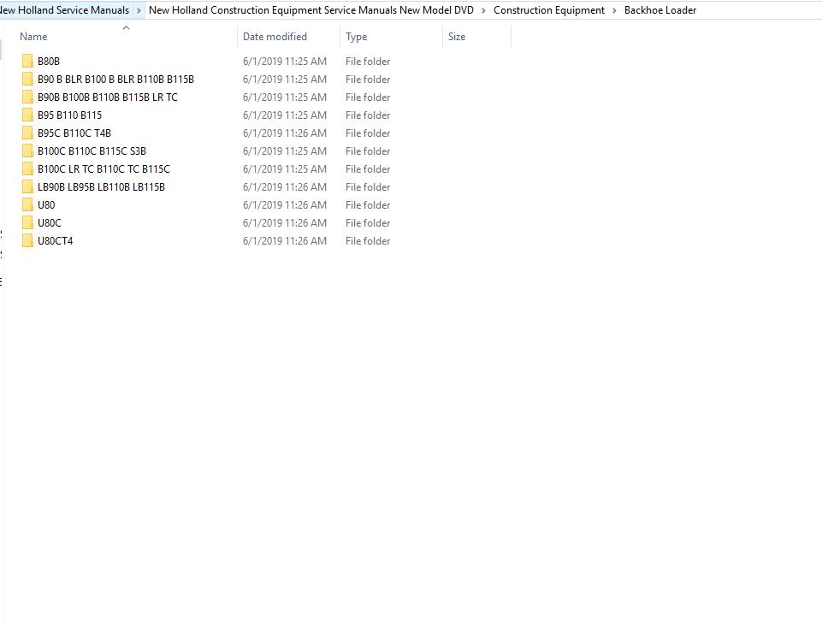Click folder icon beside B95 B110 B115
This screenshot has height=626, width=822.
tap(27, 115)
